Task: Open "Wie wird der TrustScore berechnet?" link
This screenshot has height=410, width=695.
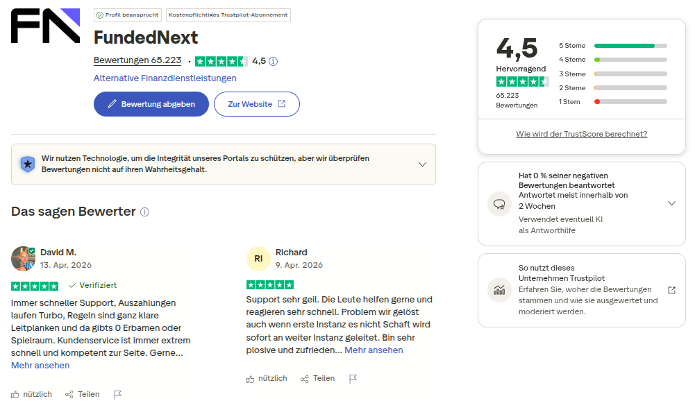Action: coord(581,133)
